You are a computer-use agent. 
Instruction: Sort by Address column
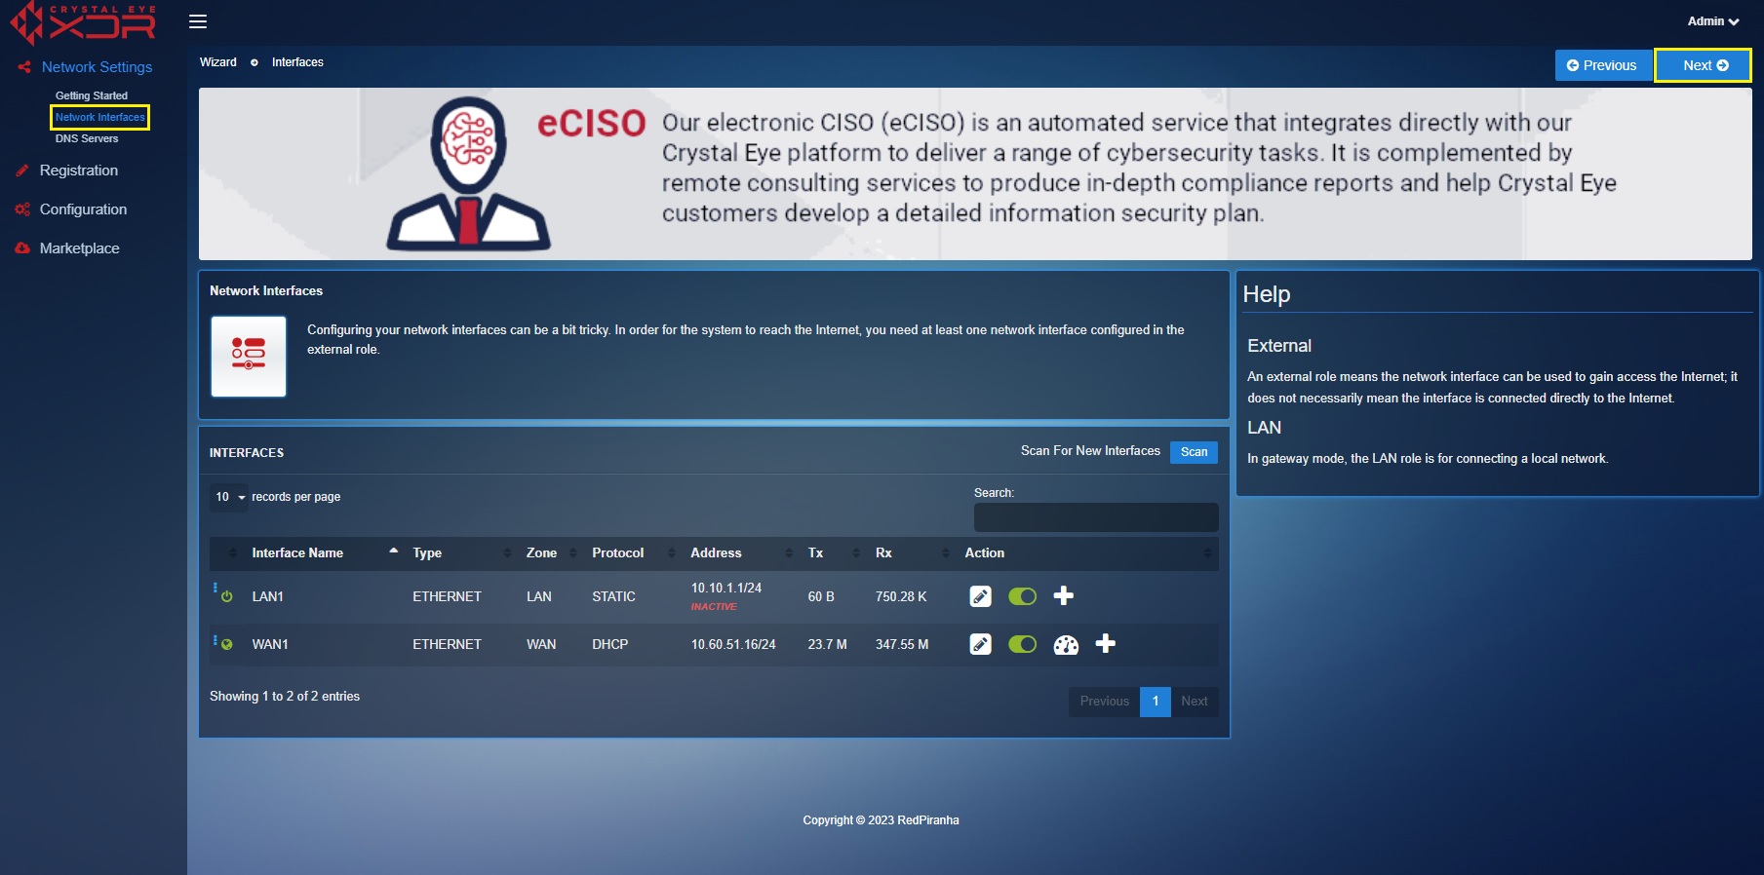click(740, 552)
